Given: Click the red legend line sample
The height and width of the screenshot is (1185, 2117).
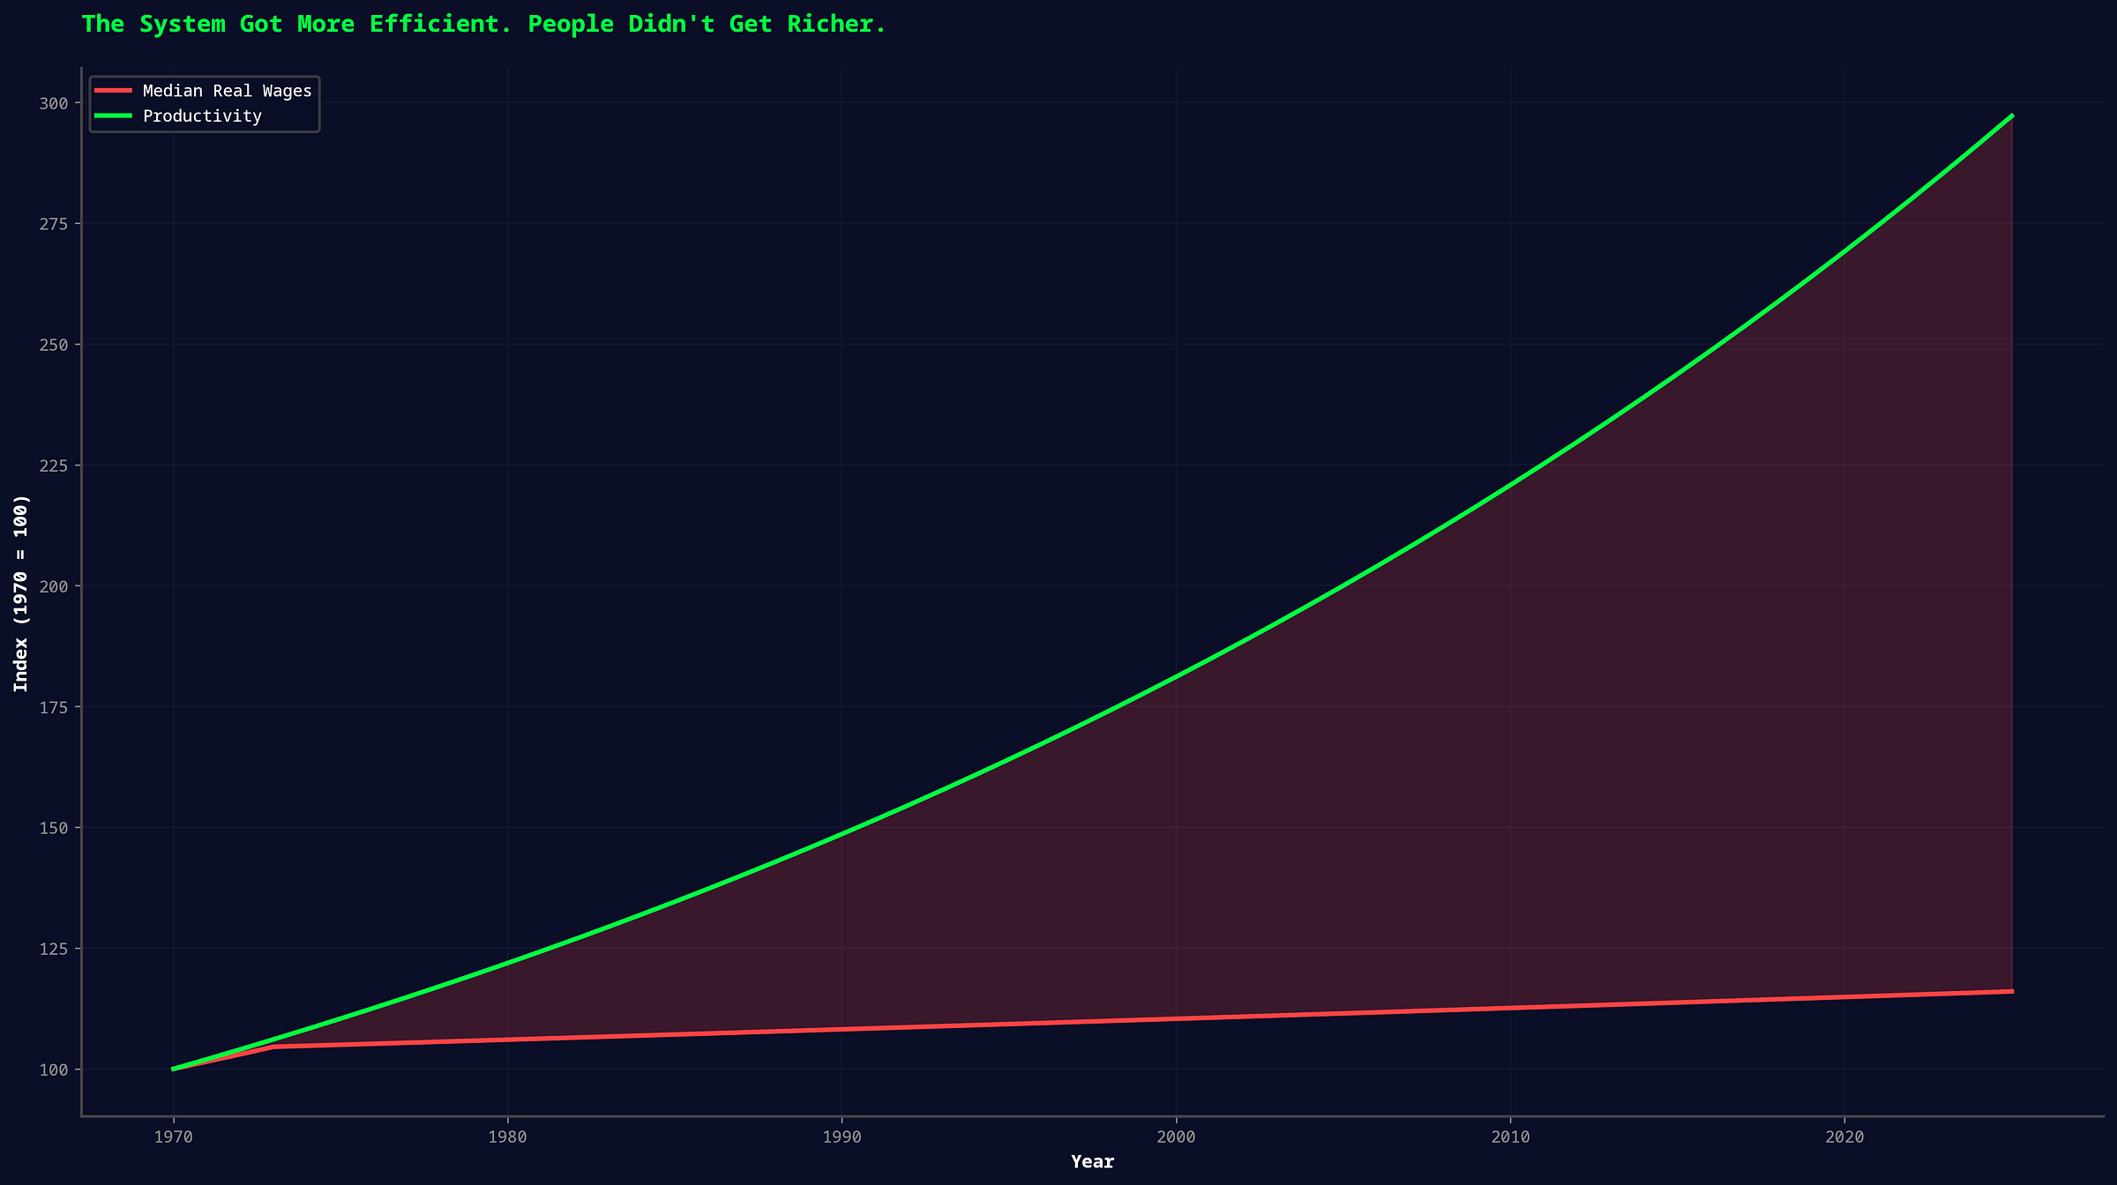Looking at the screenshot, I should click(113, 90).
